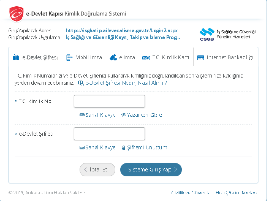The image size is (267, 201).
Task: Click the crossed-eye Yazarken Gizle icon
Action: 124,115
